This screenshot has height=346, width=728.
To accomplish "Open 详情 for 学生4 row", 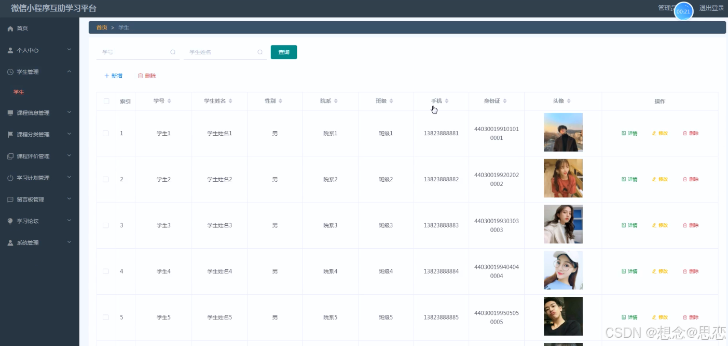I will point(629,271).
